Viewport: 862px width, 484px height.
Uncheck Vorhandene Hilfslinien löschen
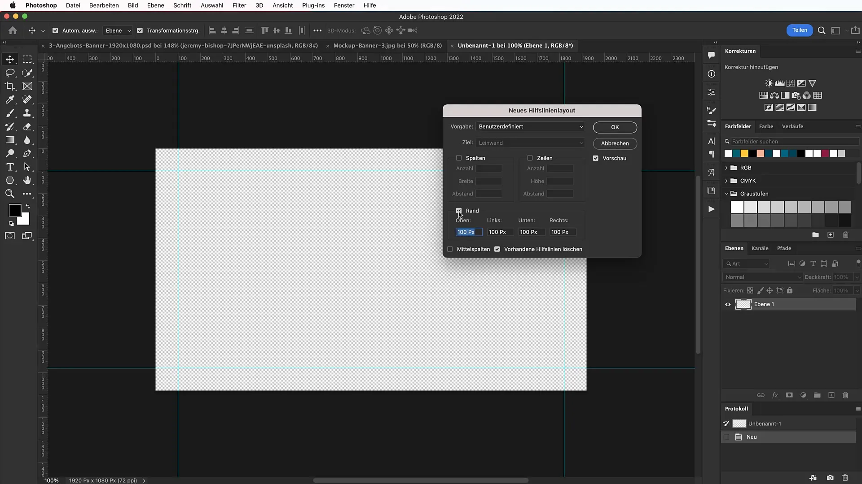497,249
